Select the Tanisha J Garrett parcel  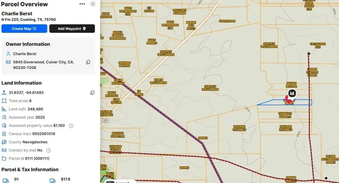[x=285, y=115]
